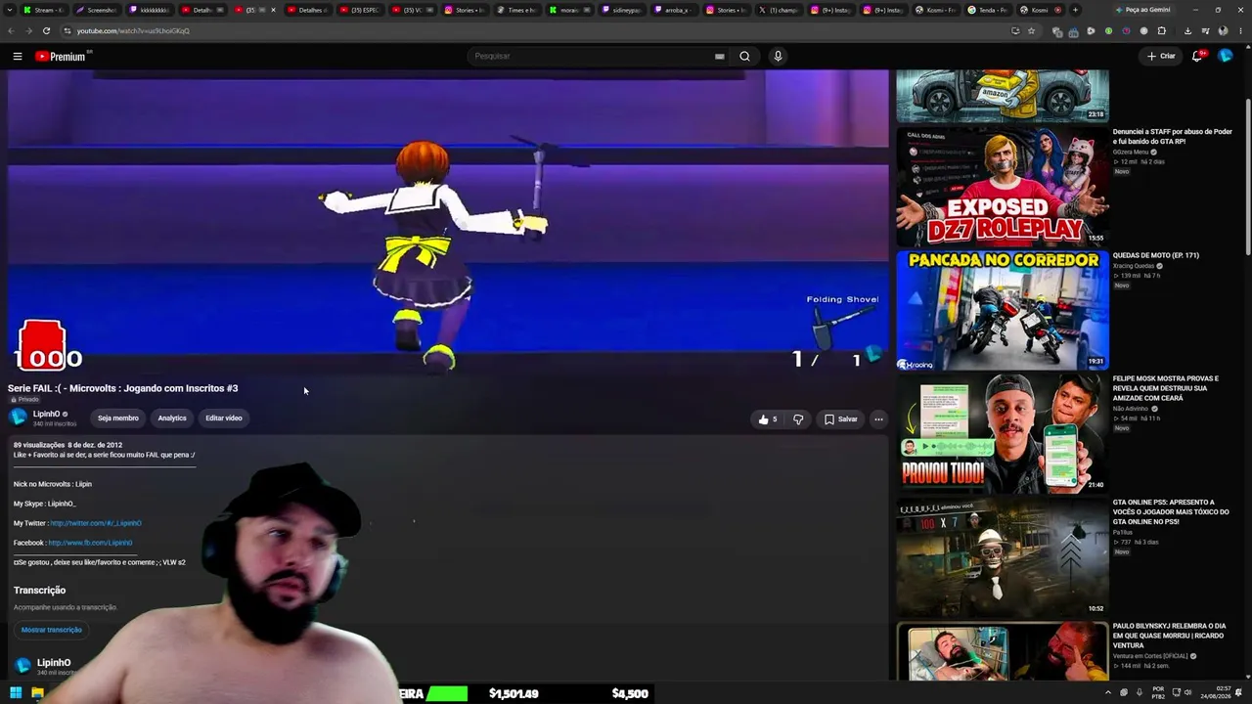Show hidden icons in the system tray

click(x=1108, y=693)
